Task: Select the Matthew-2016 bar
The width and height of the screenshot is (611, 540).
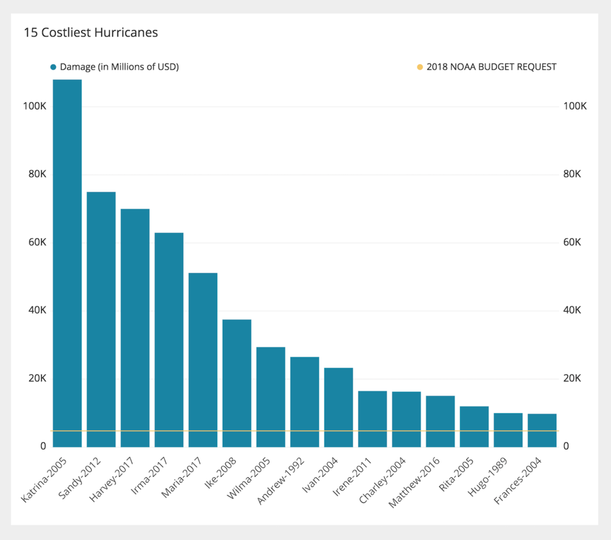Action: tap(441, 422)
